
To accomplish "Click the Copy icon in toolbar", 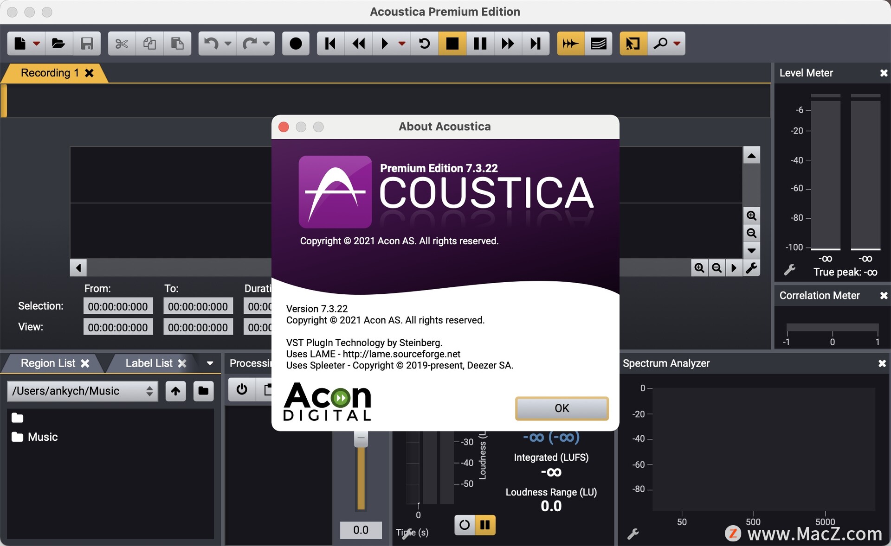I will (149, 44).
